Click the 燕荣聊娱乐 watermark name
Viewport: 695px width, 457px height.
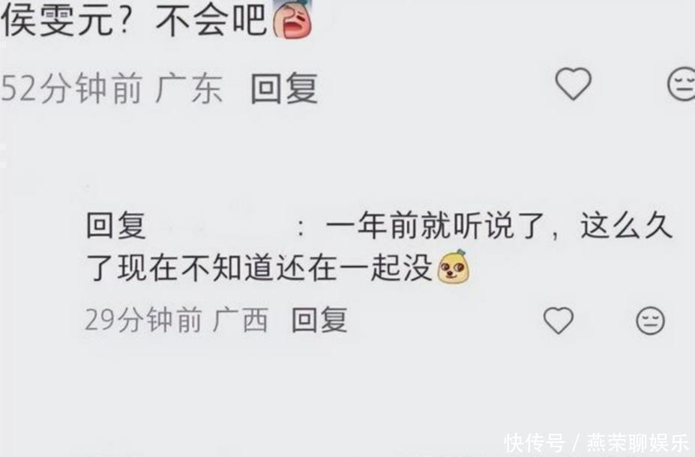638,444
